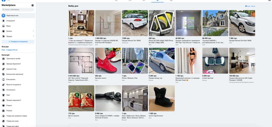Click the Родина heart category icon

click(3, 105)
